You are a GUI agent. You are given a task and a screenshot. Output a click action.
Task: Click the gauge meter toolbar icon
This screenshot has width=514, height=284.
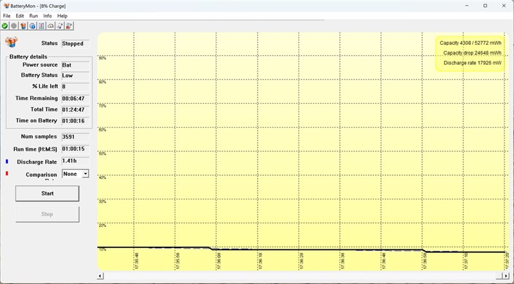click(51, 26)
